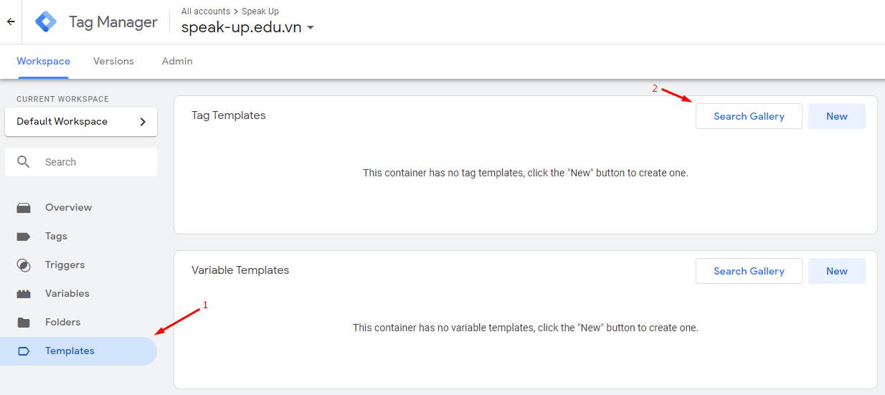Click the Tags icon in sidebar
Image resolution: width=885 pixels, height=395 pixels.
point(24,237)
